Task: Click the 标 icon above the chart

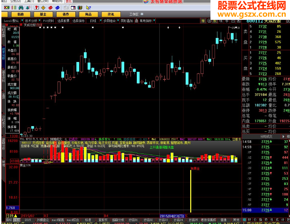Action: (x=203, y=21)
